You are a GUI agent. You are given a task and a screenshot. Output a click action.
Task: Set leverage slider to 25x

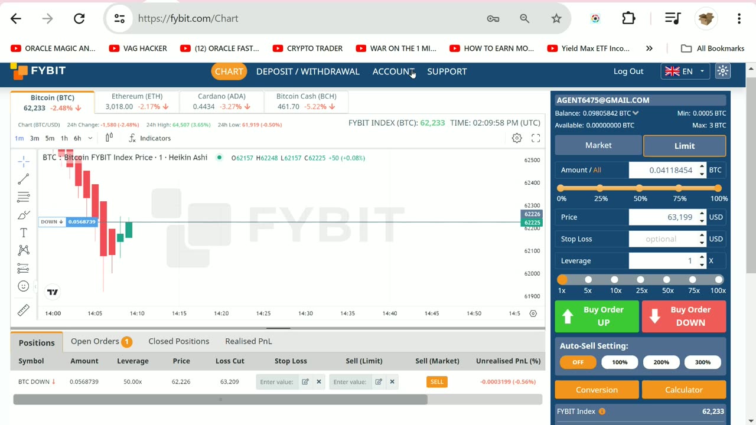point(641,280)
